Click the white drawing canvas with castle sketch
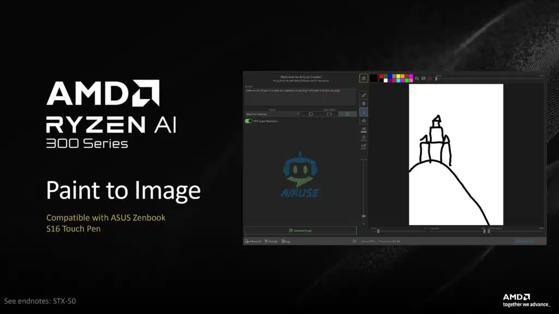The height and width of the screenshot is (314, 559). 456,154
